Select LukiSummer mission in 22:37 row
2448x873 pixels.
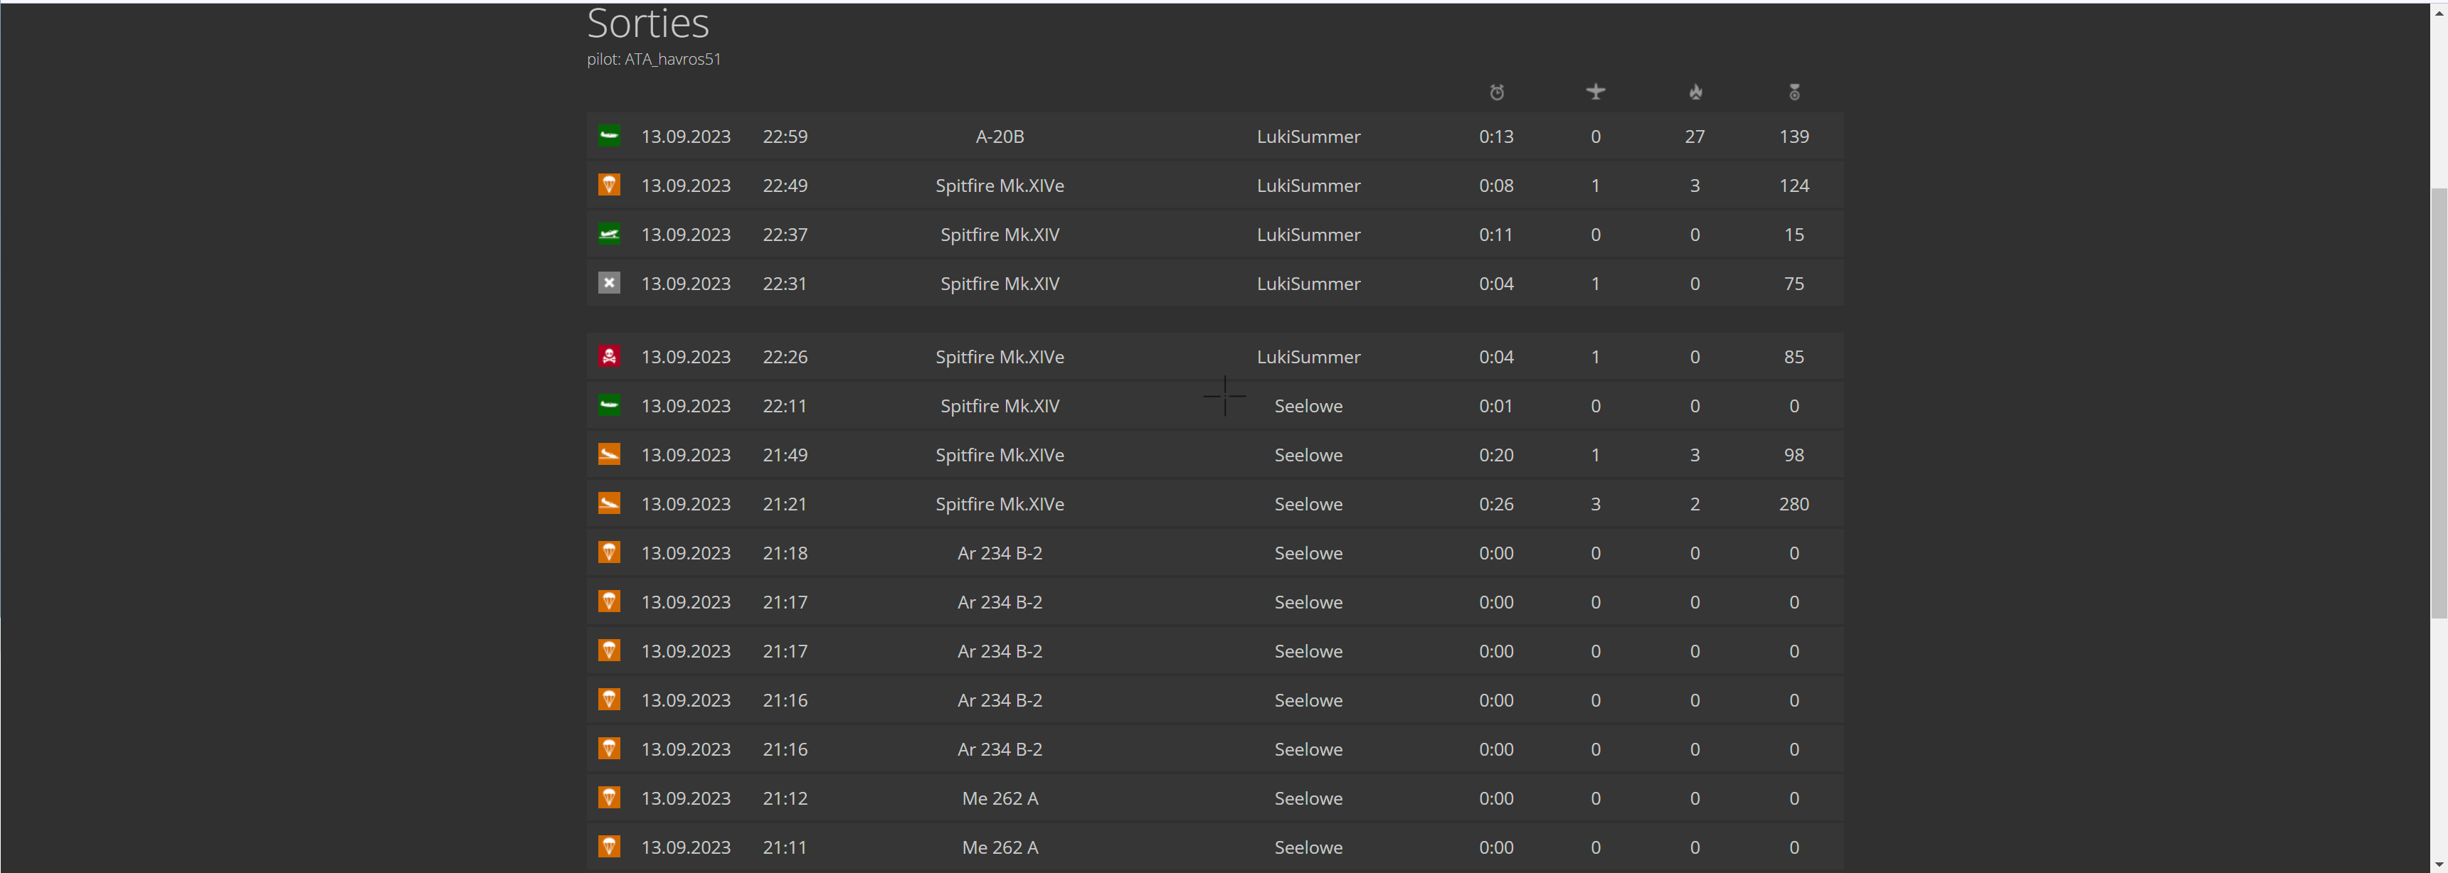[x=1308, y=235]
